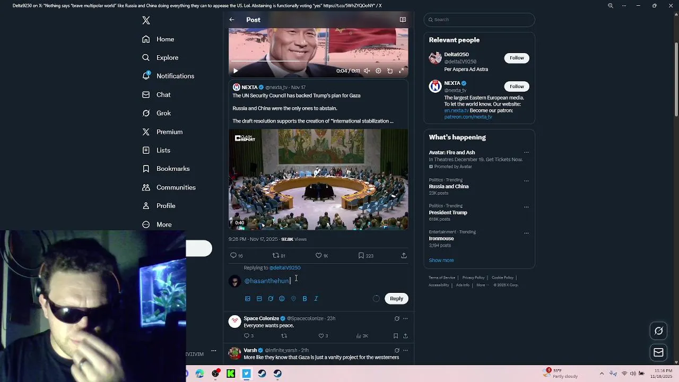Screen dimensions: 679x382
Task: View analytics of Space Colonize comment
Action: click(x=362, y=336)
